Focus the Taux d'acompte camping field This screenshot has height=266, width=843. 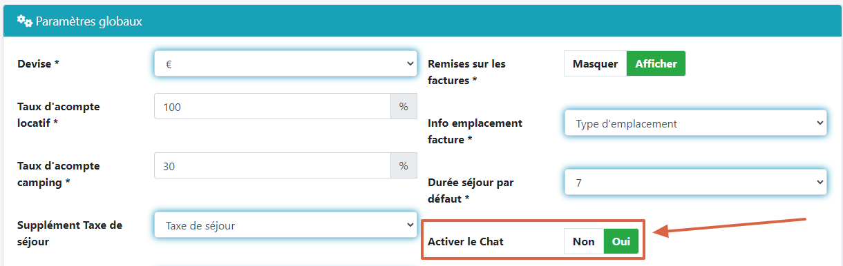pos(273,166)
